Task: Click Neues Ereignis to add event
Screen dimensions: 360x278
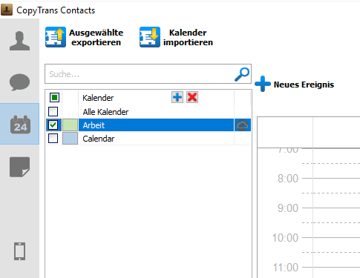Action: 295,85
